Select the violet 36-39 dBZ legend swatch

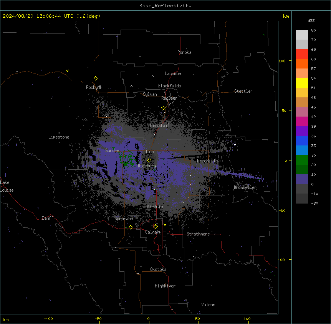click(302, 131)
